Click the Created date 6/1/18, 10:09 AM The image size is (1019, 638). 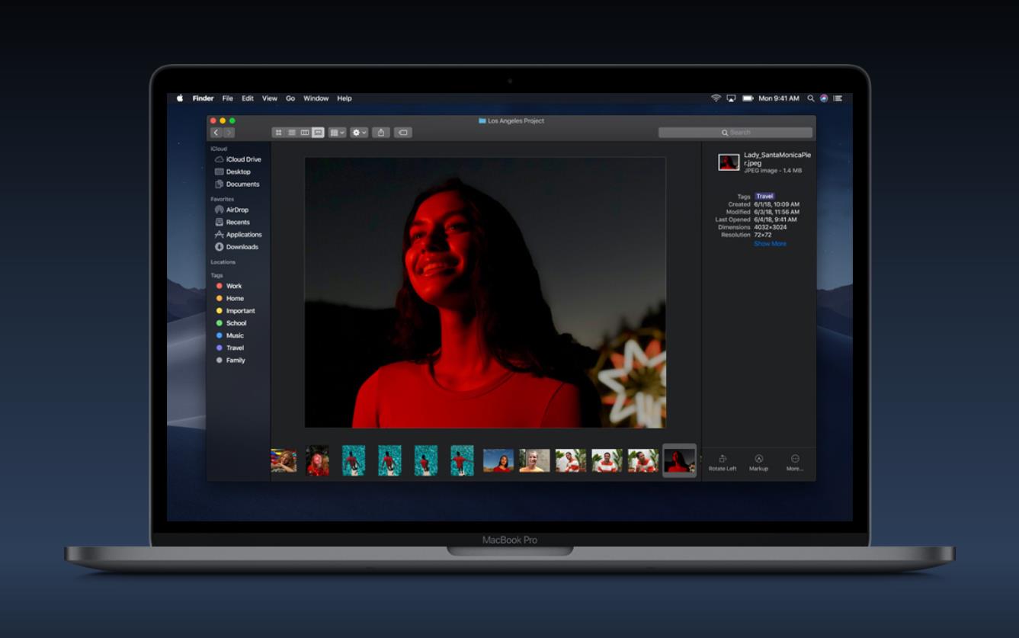tap(777, 204)
